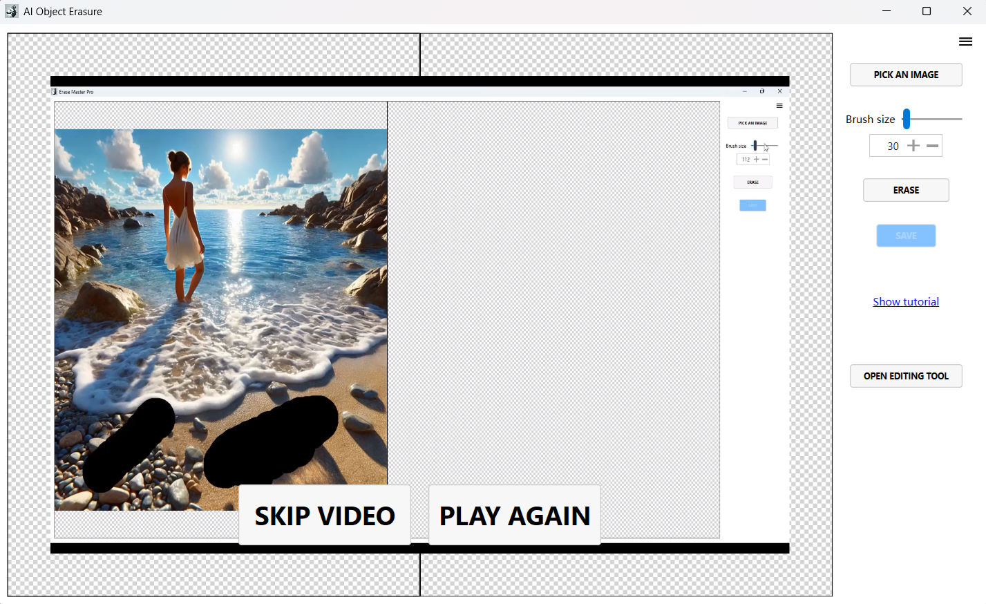Click the Brush size slider handle
The width and height of the screenshot is (986, 604).
click(907, 119)
